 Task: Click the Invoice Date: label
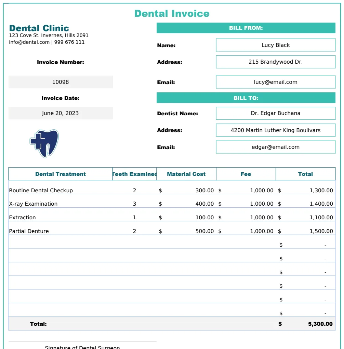pyautogui.click(x=61, y=98)
